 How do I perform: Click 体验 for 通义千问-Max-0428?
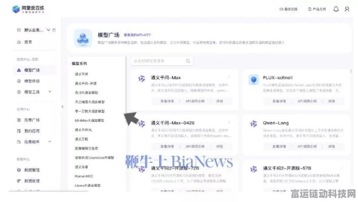click(x=219, y=147)
